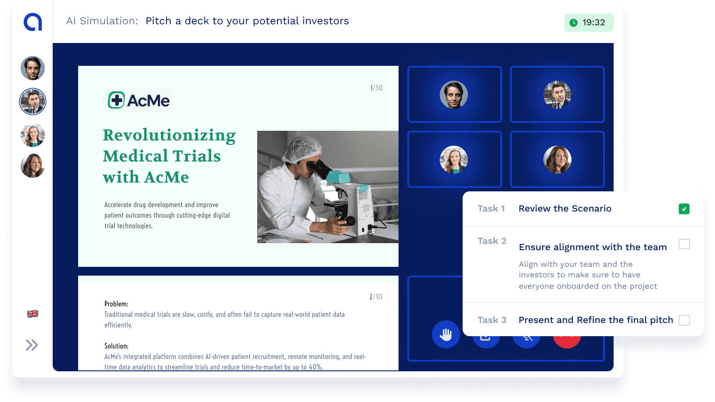Screen dimensions: 715x402
Task: Check the Present and Refine final pitch box
Action: (684, 320)
